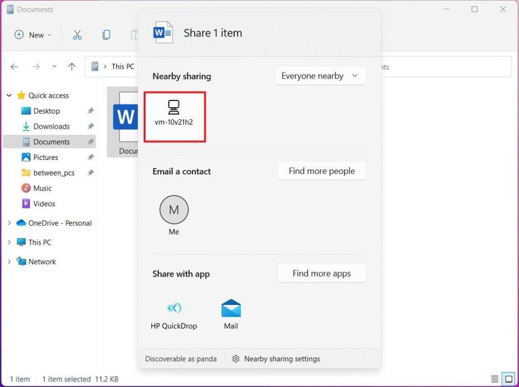Open the New item menu
The height and width of the screenshot is (387, 519).
33,34
